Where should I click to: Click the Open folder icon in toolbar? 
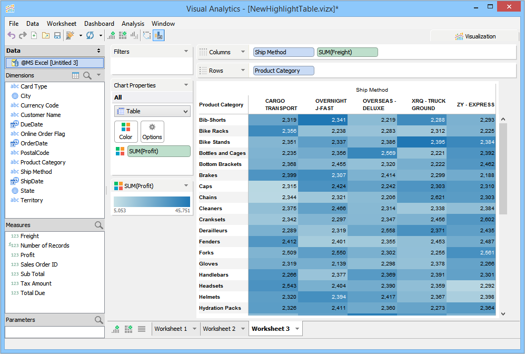coord(45,35)
